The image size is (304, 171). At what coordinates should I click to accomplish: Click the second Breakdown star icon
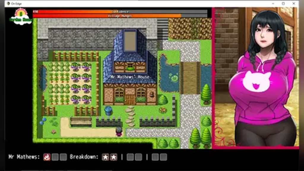pos(114,157)
